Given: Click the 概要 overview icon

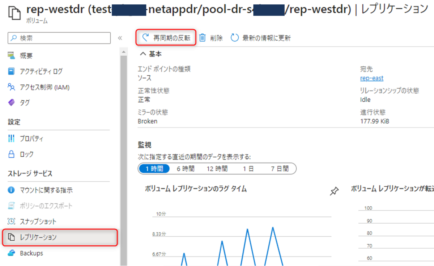Looking at the screenshot, I should tap(12, 56).
